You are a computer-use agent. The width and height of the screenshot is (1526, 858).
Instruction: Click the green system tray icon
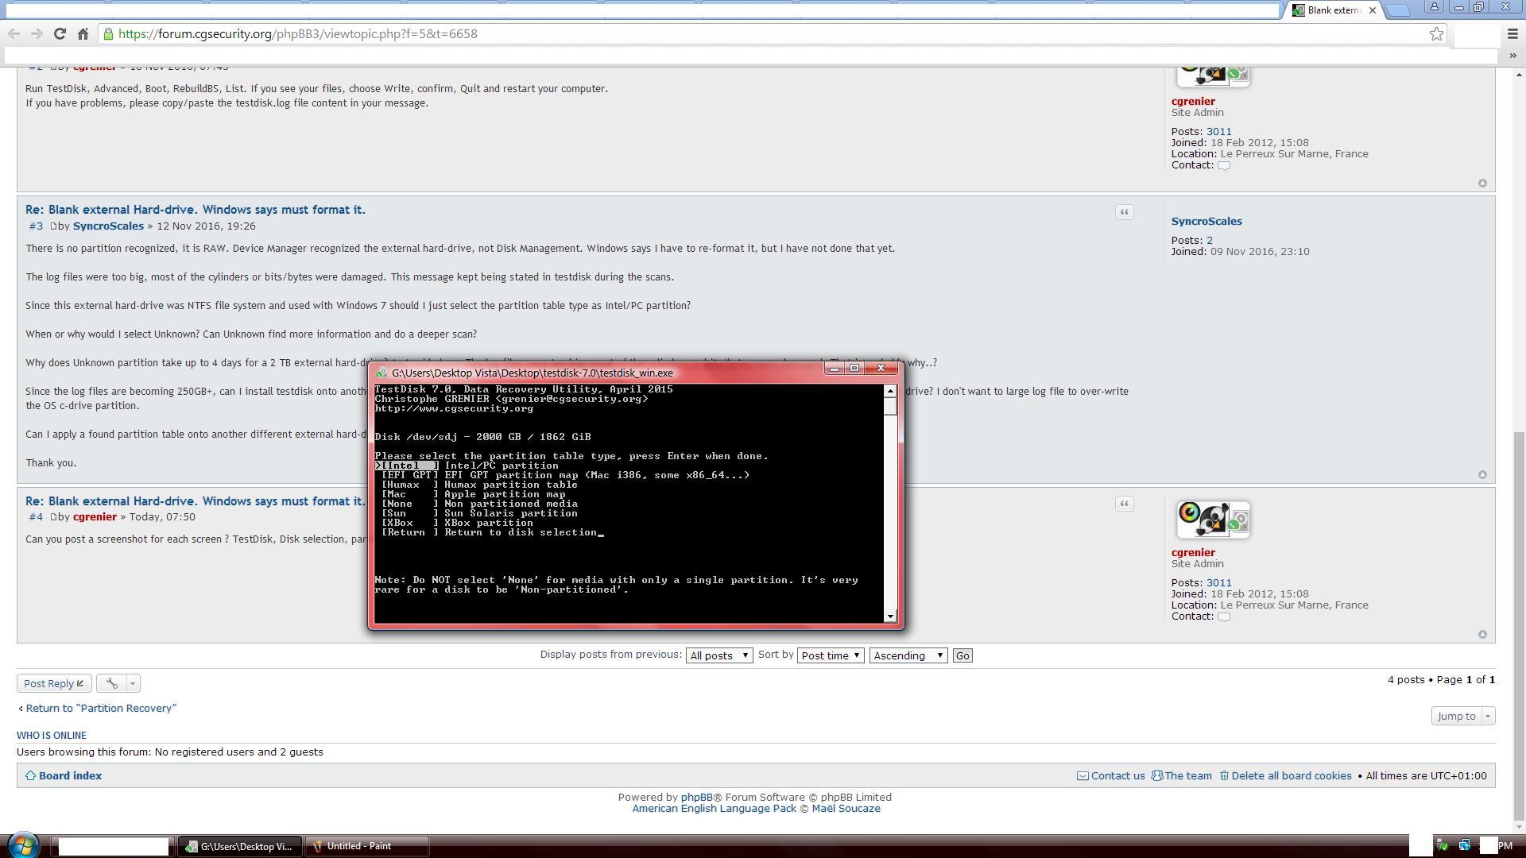pos(1442,845)
